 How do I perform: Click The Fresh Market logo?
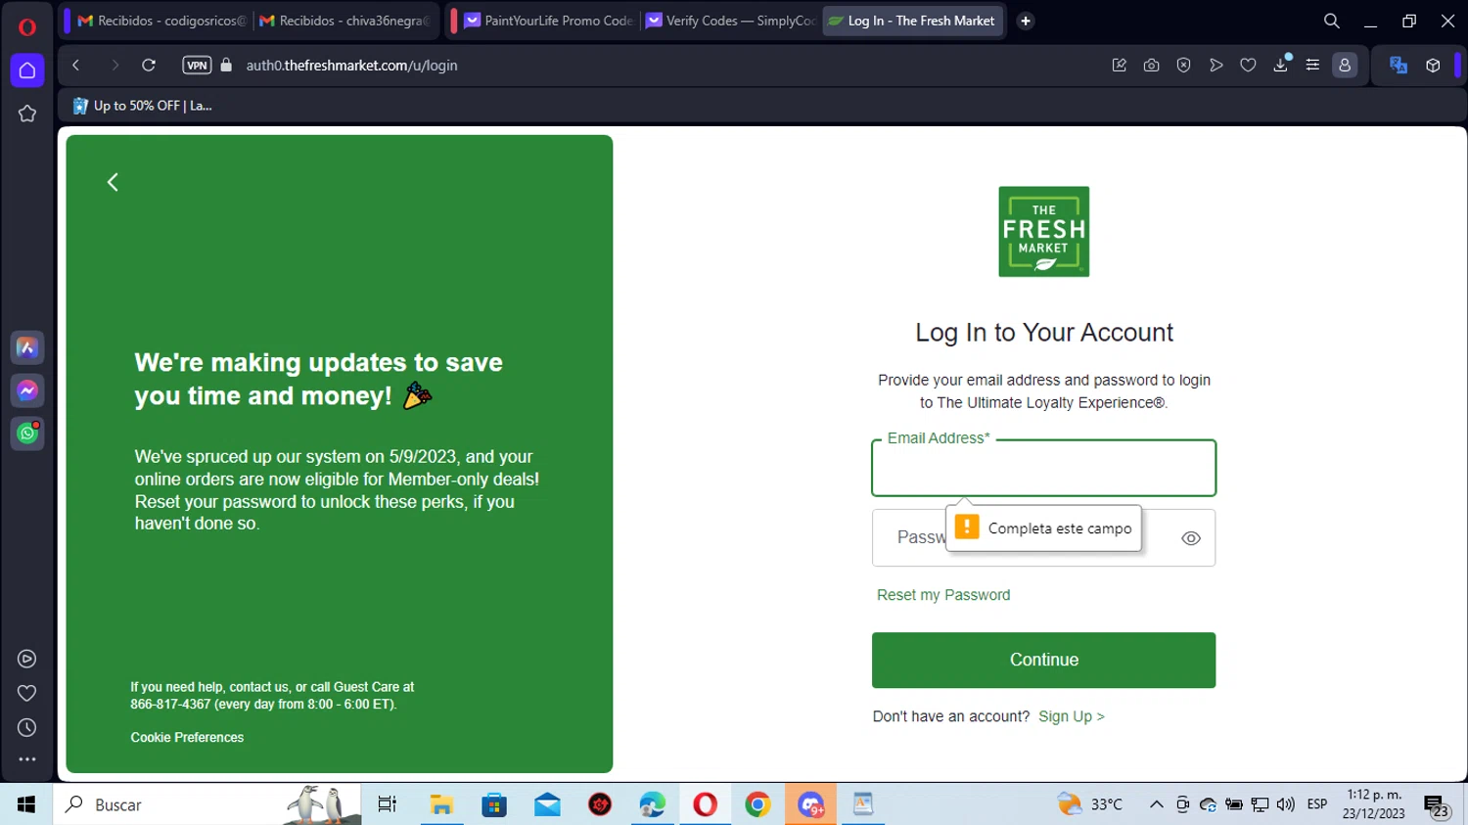click(x=1044, y=232)
